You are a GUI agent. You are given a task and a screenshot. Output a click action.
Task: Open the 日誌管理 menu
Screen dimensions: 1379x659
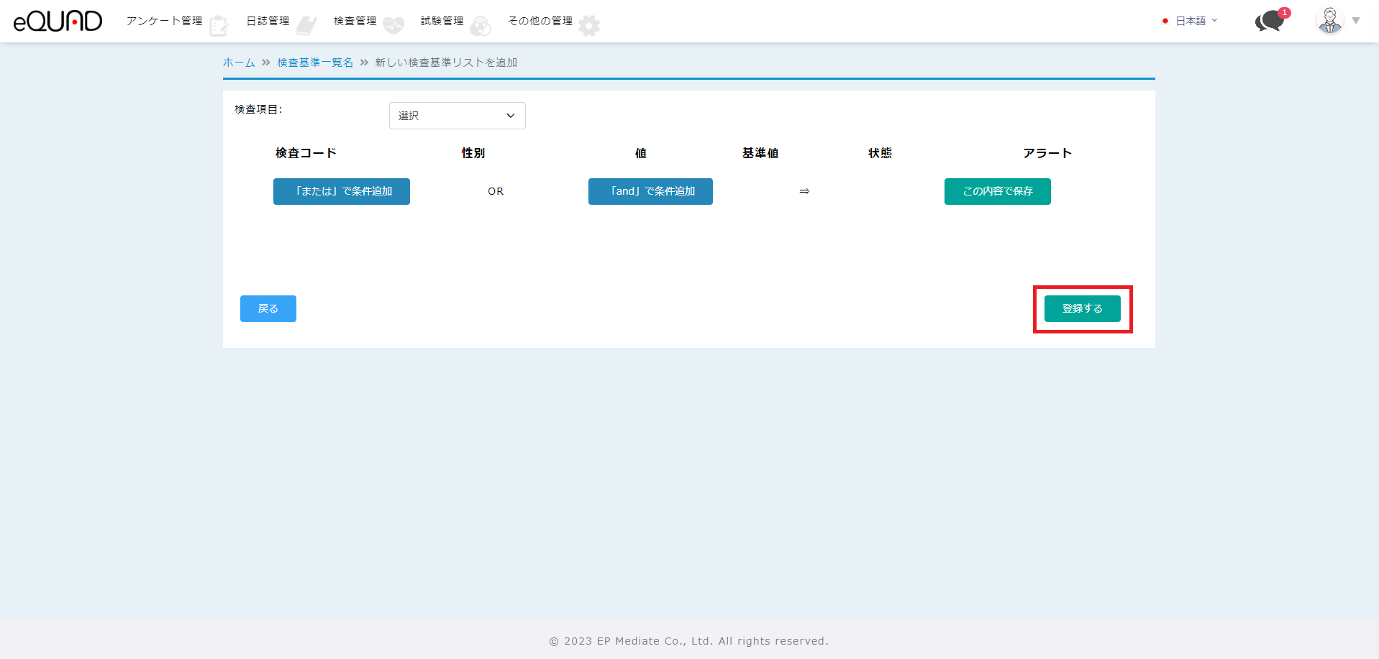pos(268,22)
